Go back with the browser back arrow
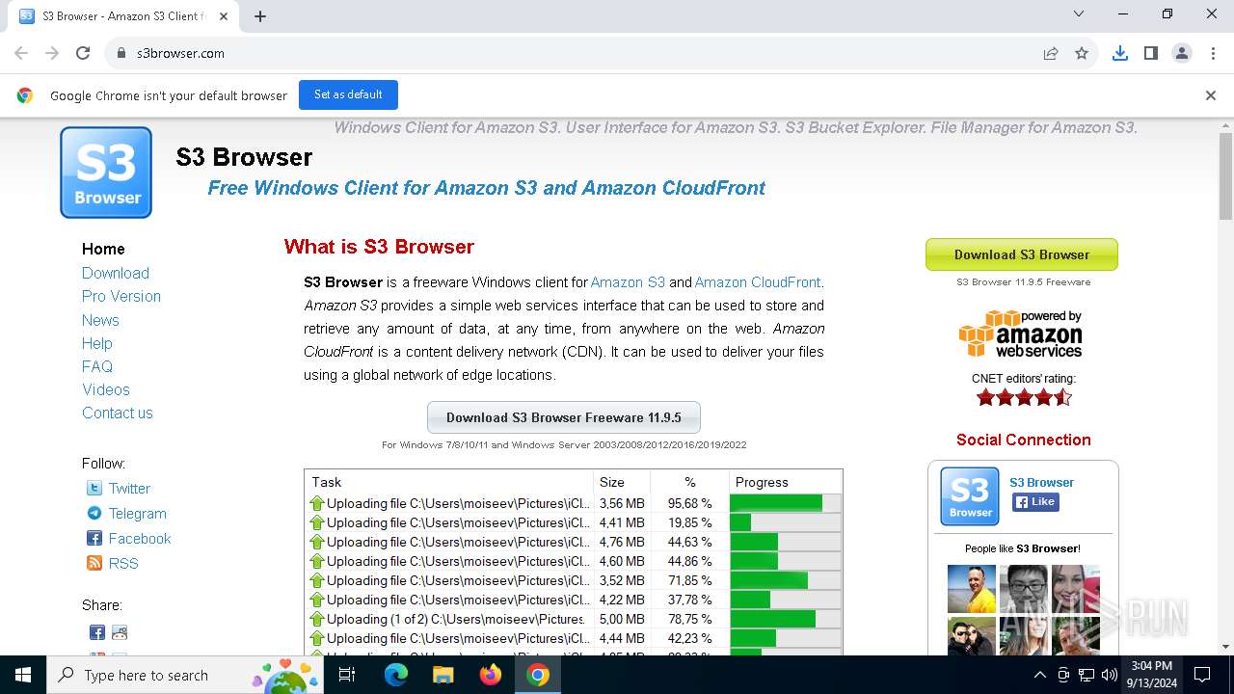This screenshot has height=694, width=1234. (21, 53)
